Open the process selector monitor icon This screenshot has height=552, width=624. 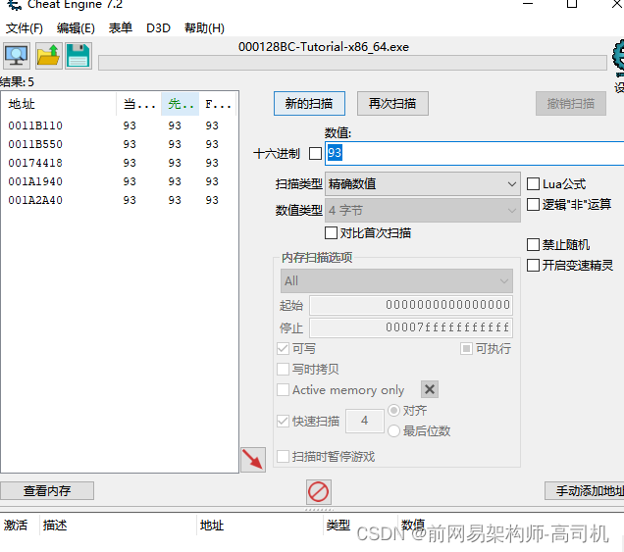click(x=17, y=56)
